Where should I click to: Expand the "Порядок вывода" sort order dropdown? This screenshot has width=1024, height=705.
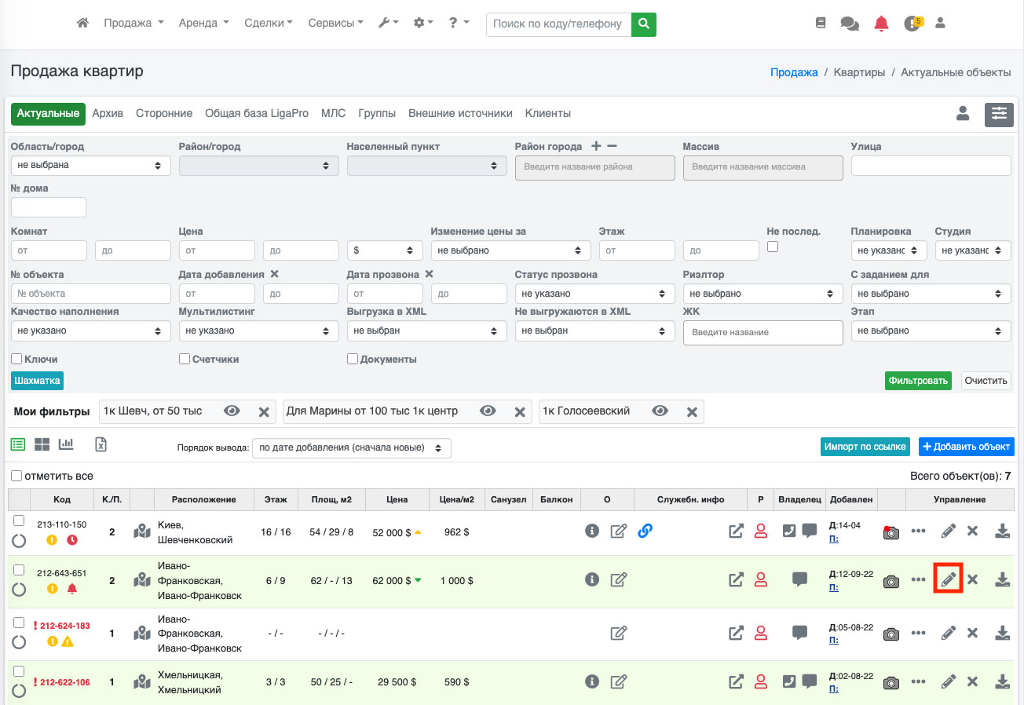[351, 447]
